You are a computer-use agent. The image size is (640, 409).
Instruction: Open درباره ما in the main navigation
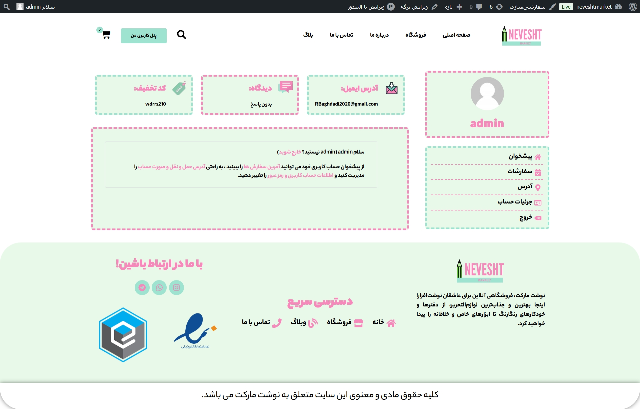point(379,35)
